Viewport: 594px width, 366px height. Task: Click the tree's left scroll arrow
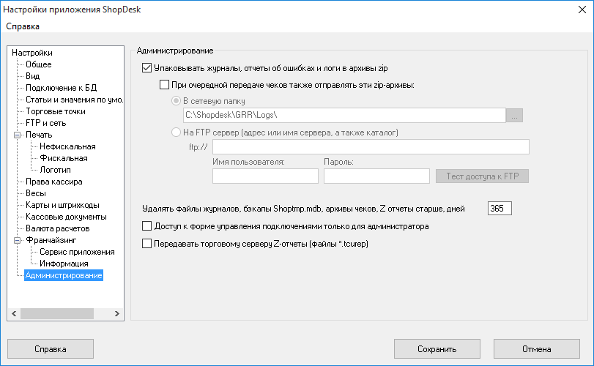(x=14, y=313)
